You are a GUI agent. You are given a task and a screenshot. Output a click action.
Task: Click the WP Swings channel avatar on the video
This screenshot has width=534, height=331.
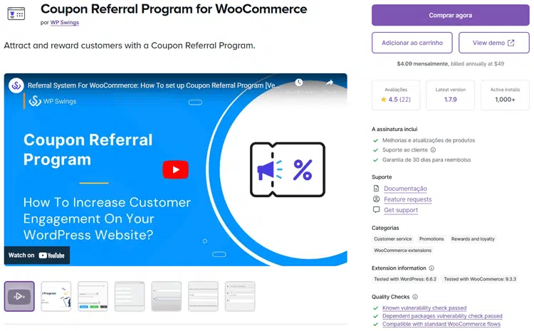coord(16,85)
